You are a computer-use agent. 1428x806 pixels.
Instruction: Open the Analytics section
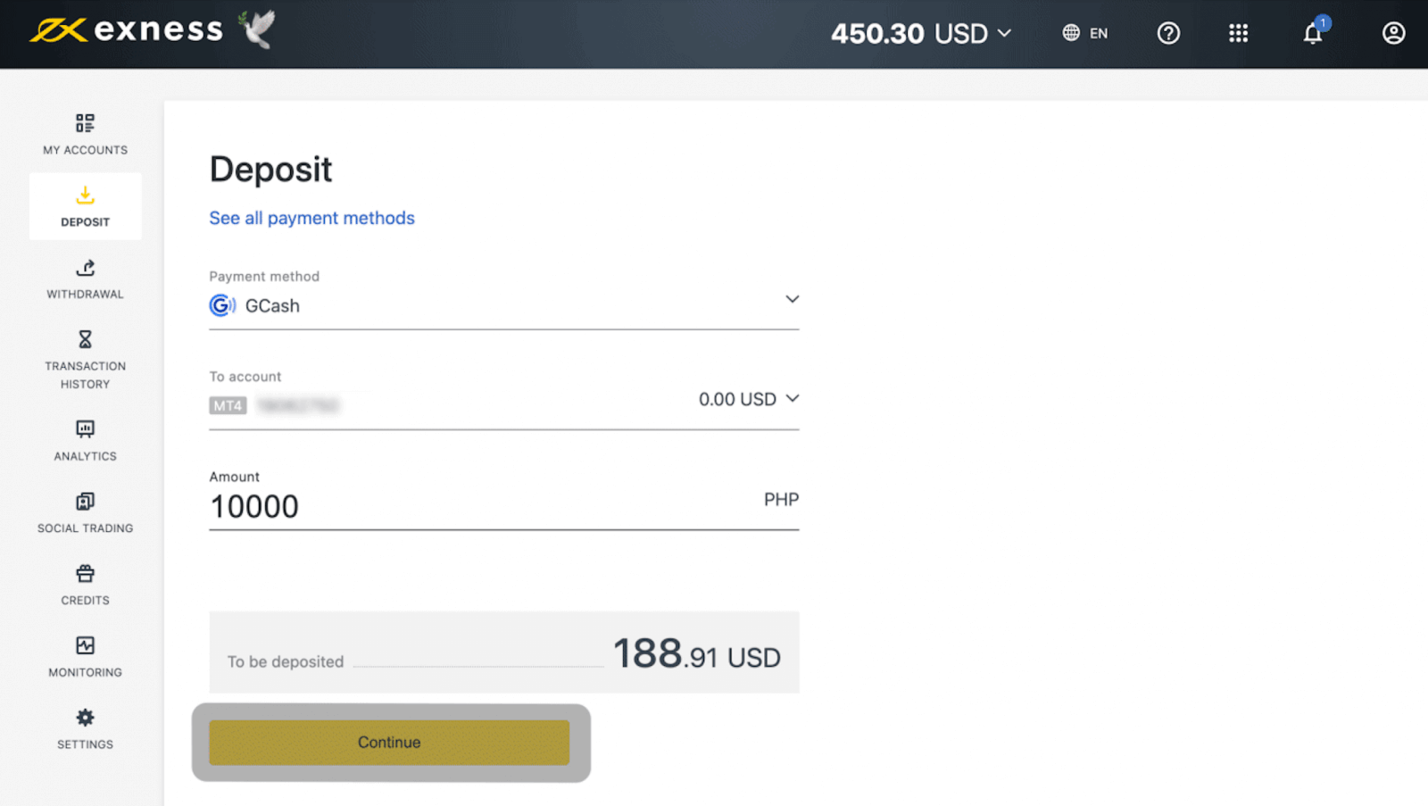[85, 440]
